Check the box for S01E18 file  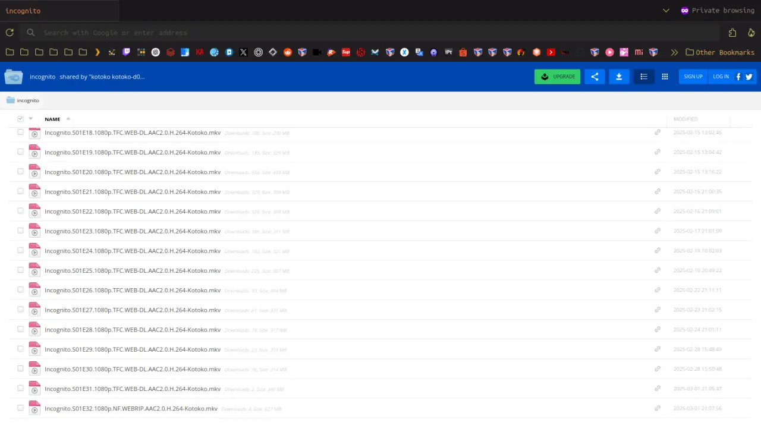[x=20, y=132]
